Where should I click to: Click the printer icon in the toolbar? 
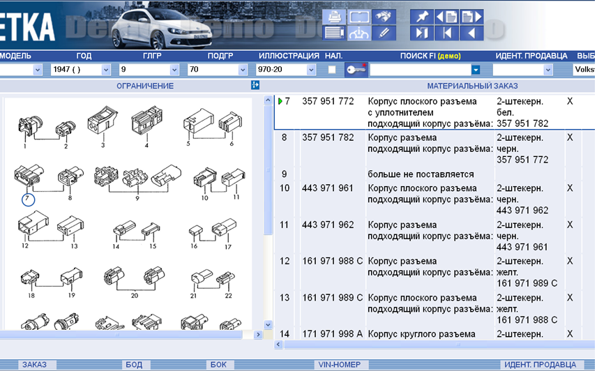(334, 17)
